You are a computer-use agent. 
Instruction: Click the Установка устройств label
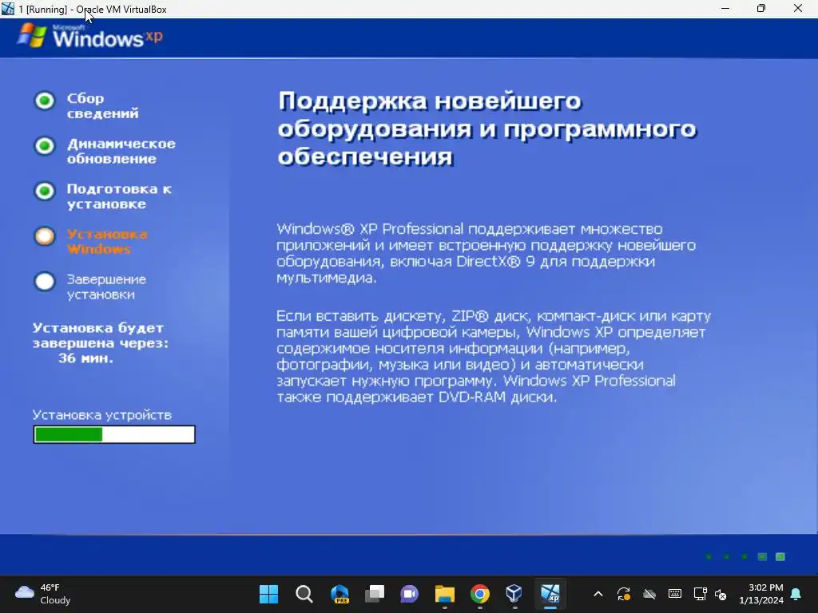(x=101, y=415)
